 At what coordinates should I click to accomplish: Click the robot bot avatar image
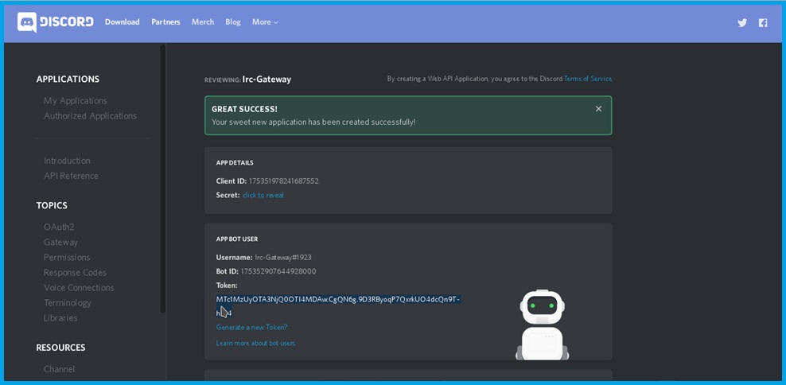pyautogui.click(x=542, y=325)
